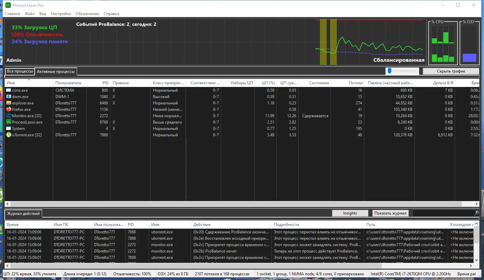This screenshot has width=484, height=280.
Task: Sort processes by the Пользователь column
Action: (x=70, y=83)
